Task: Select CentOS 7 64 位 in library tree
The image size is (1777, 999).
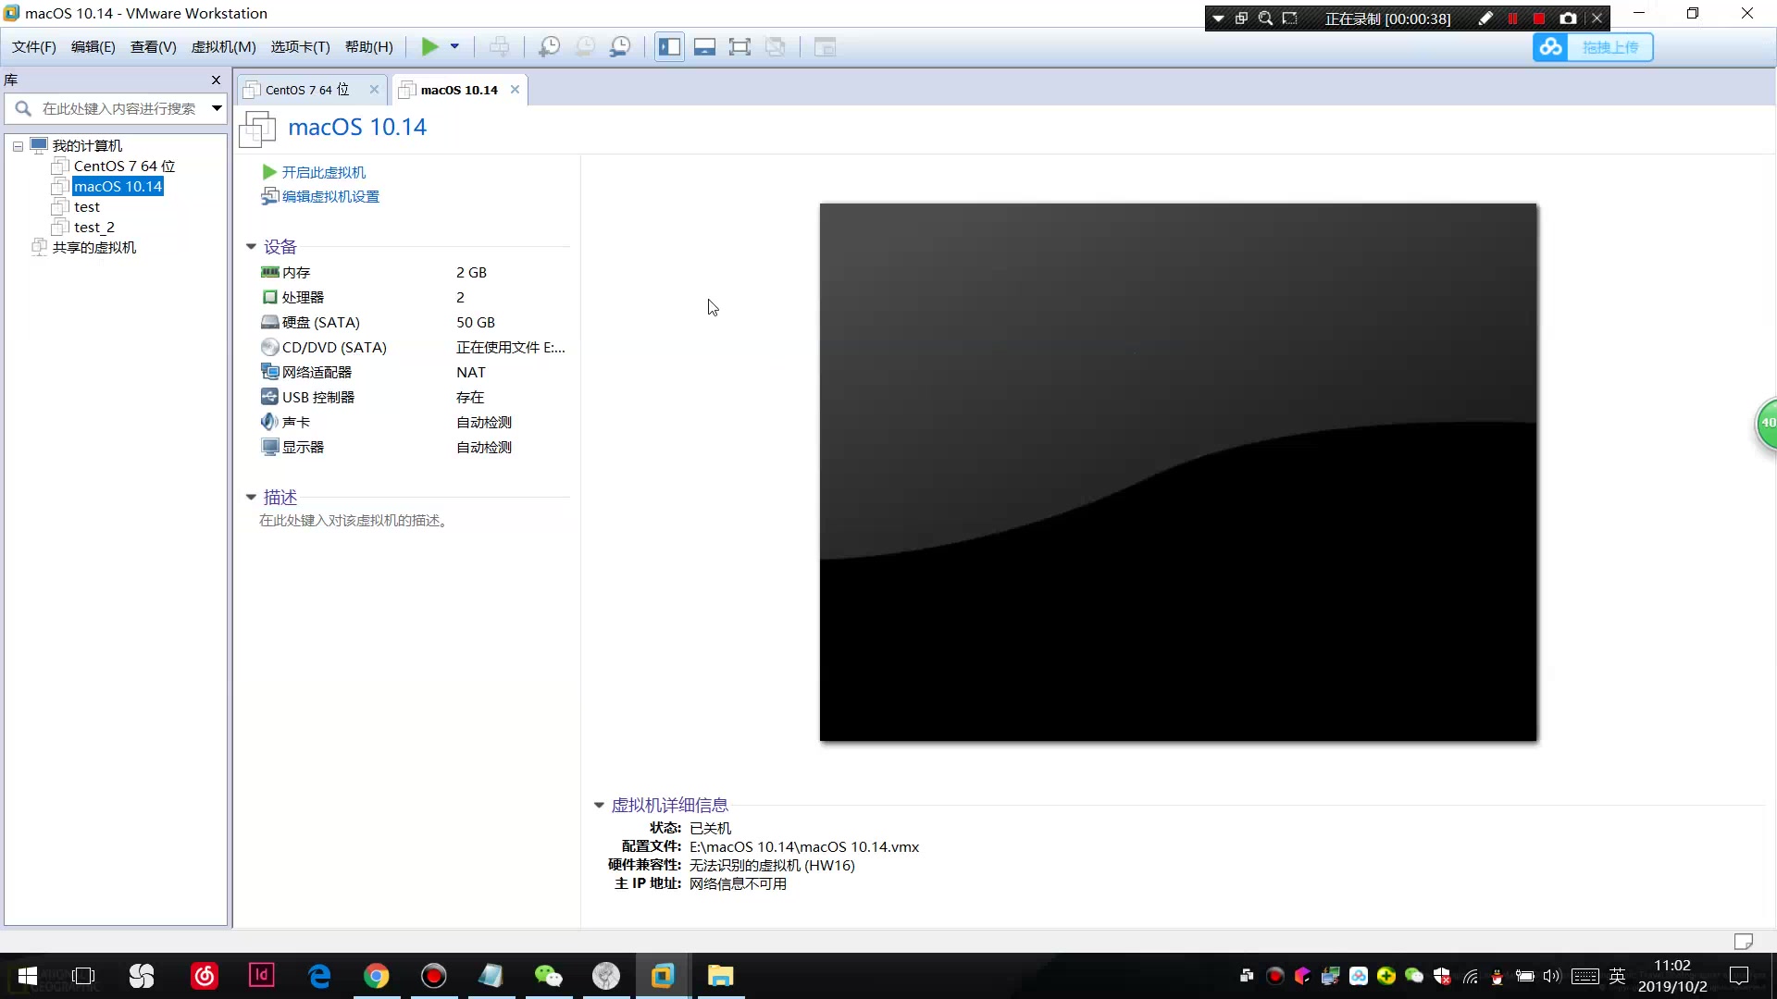Action: [124, 166]
